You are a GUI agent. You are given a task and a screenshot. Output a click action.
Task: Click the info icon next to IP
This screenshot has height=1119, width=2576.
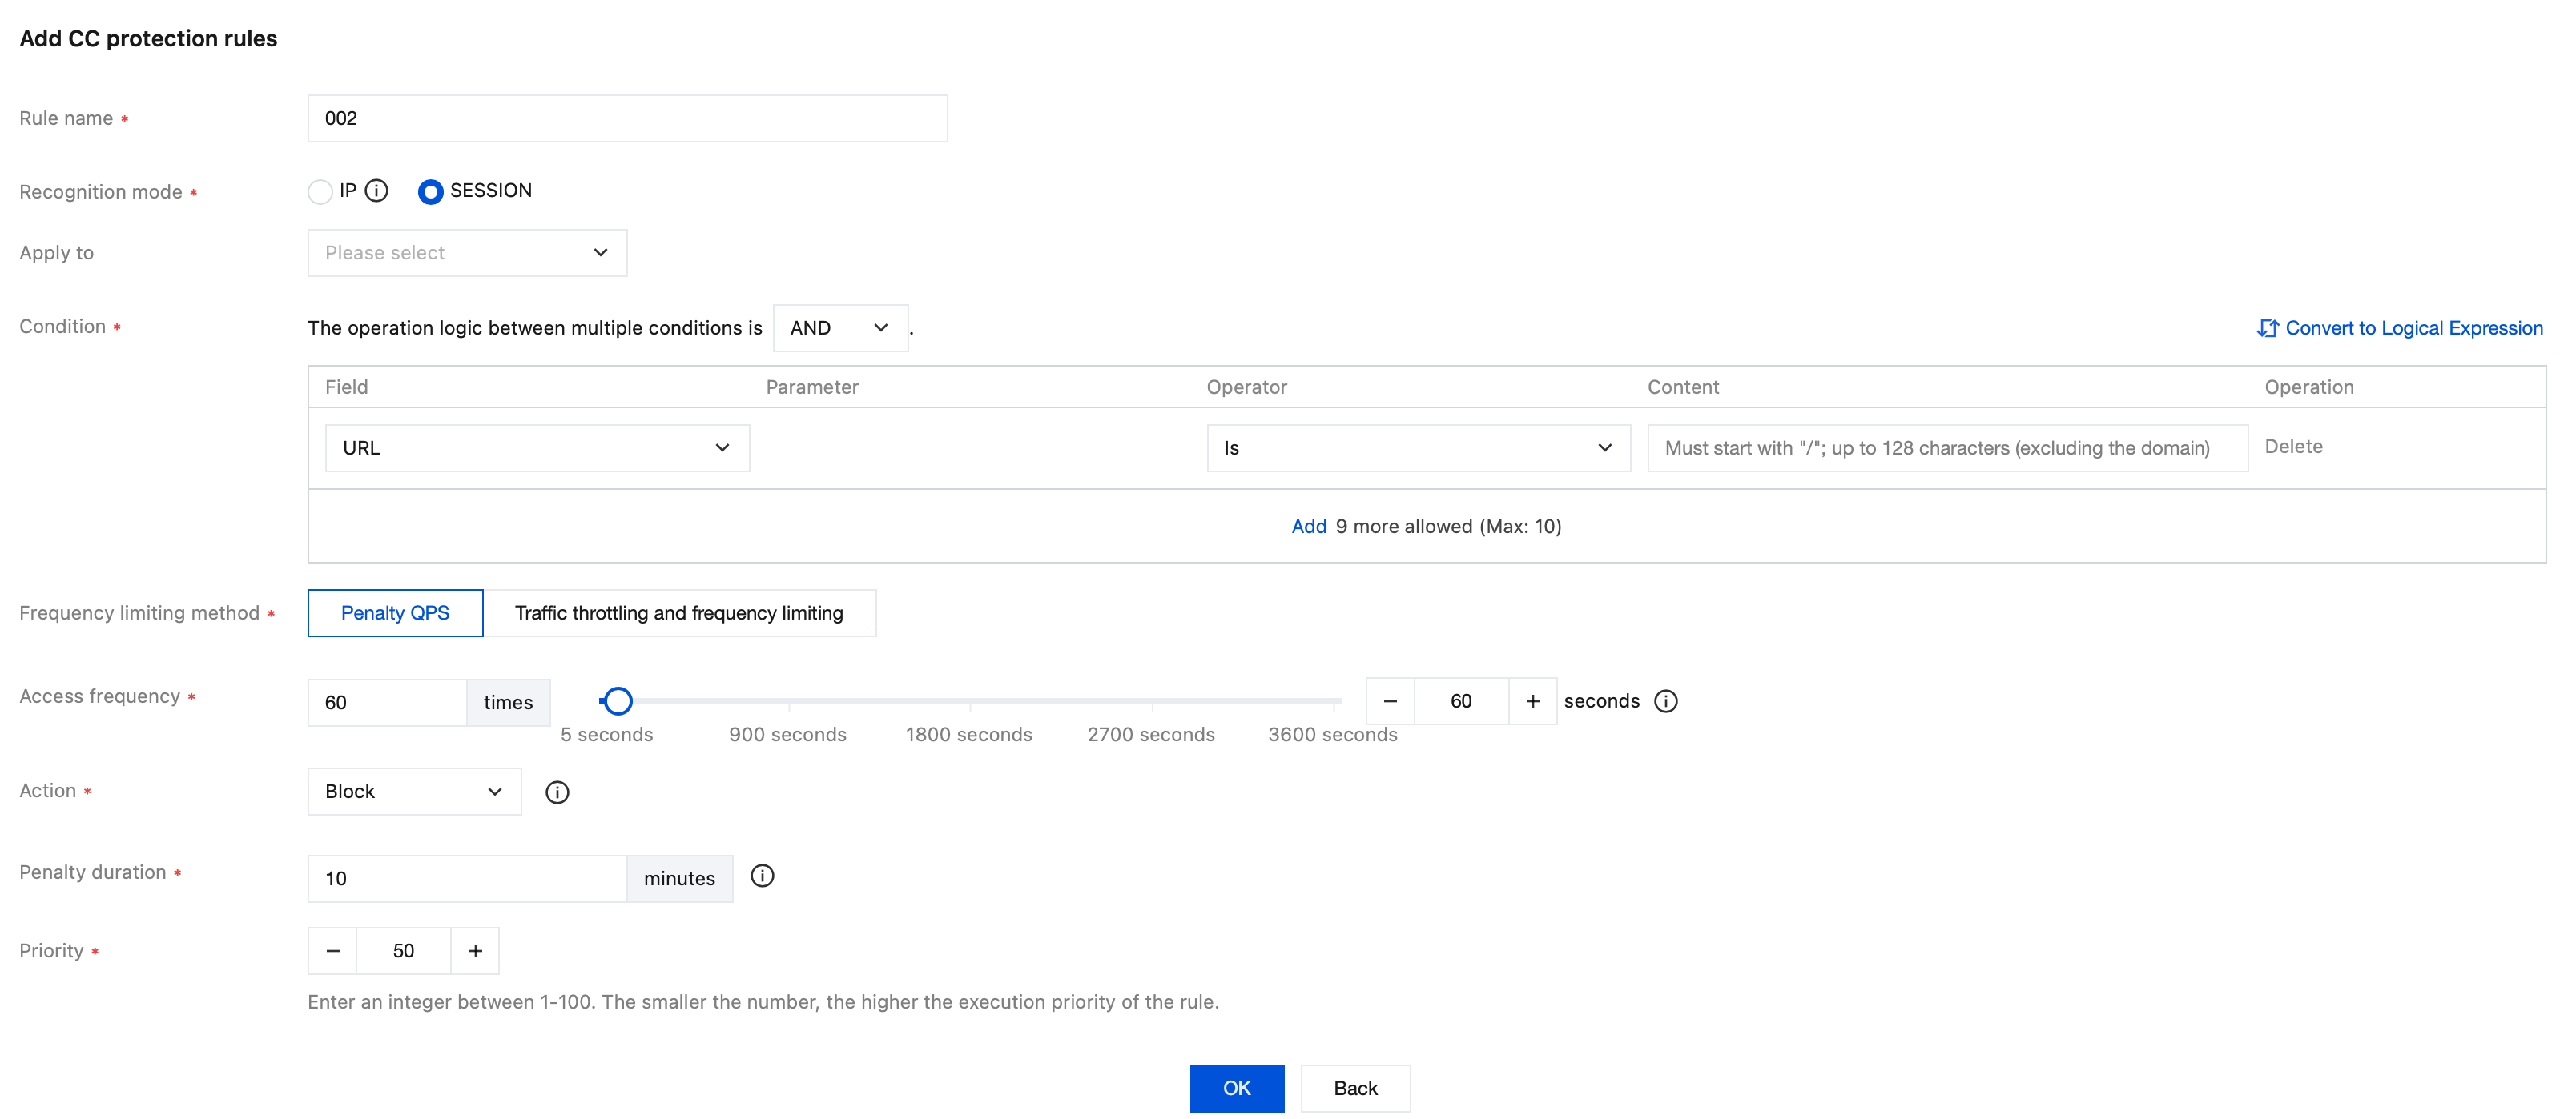pos(376,191)
